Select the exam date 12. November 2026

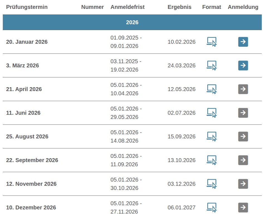click(31, 184)
